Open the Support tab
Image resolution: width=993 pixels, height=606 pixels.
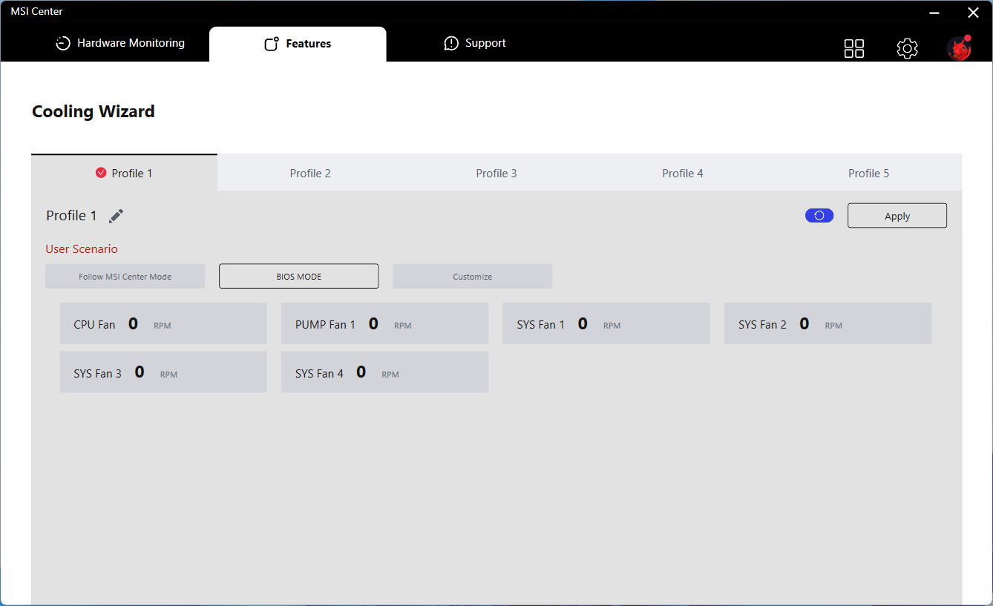(475, 43)
